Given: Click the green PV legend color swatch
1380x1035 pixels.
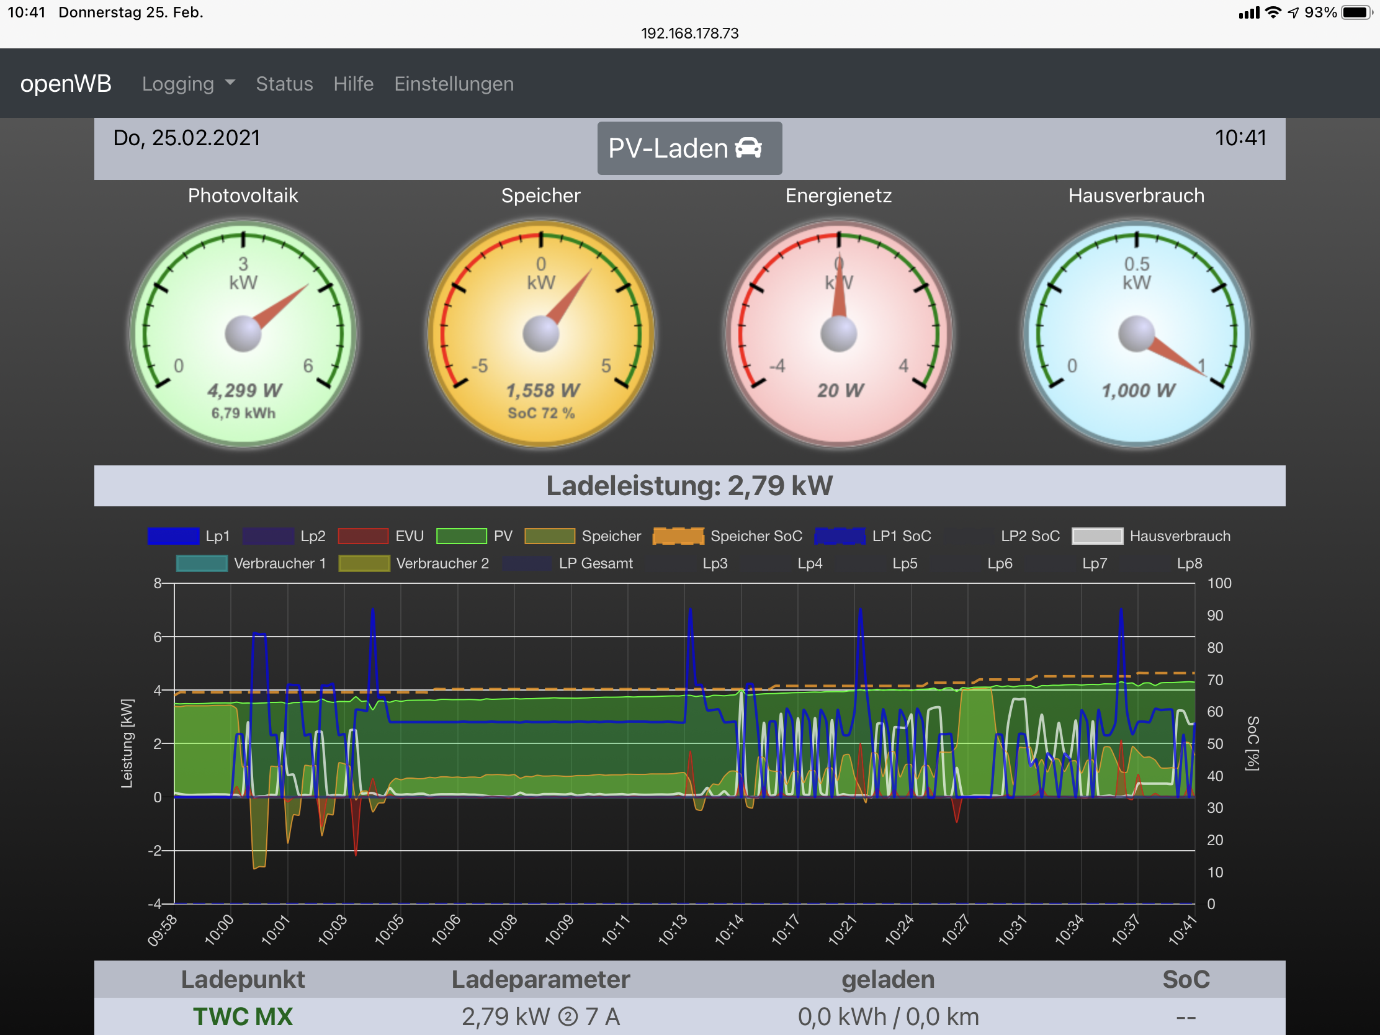Looking at the screenshot, I should click(x=461, y=536).
